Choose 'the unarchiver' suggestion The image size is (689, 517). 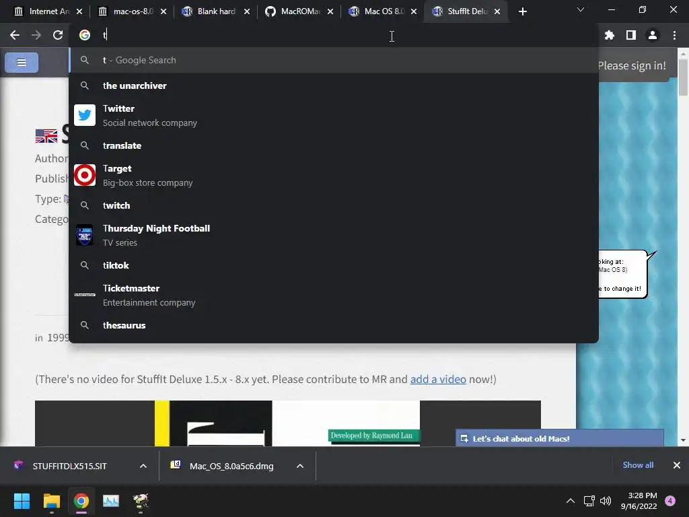334,85
